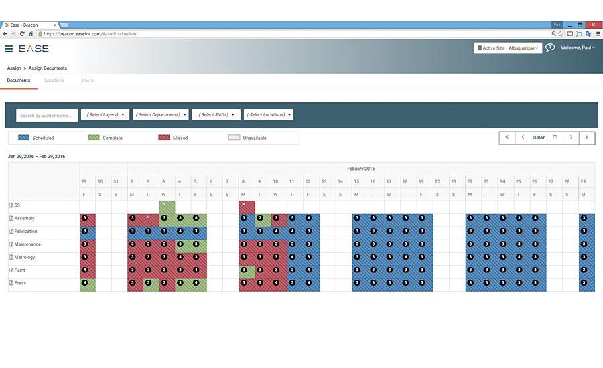Screen dimensions: 603x368
Task: Click the TODAY button
Action: tap(539, 138)
